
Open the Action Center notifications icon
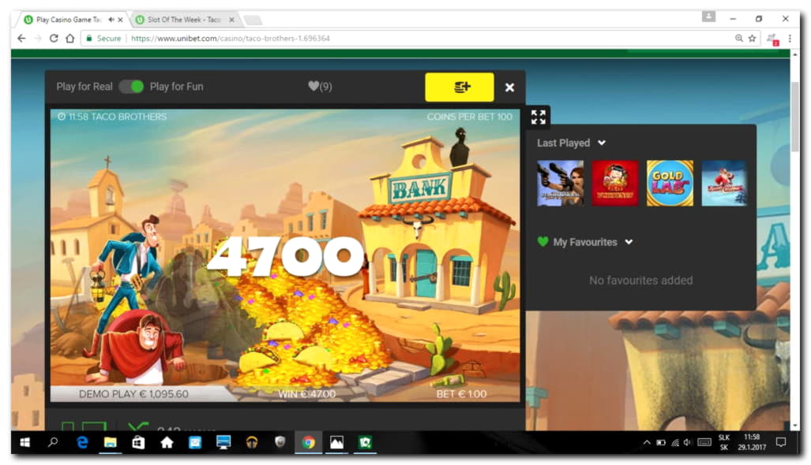781,442
